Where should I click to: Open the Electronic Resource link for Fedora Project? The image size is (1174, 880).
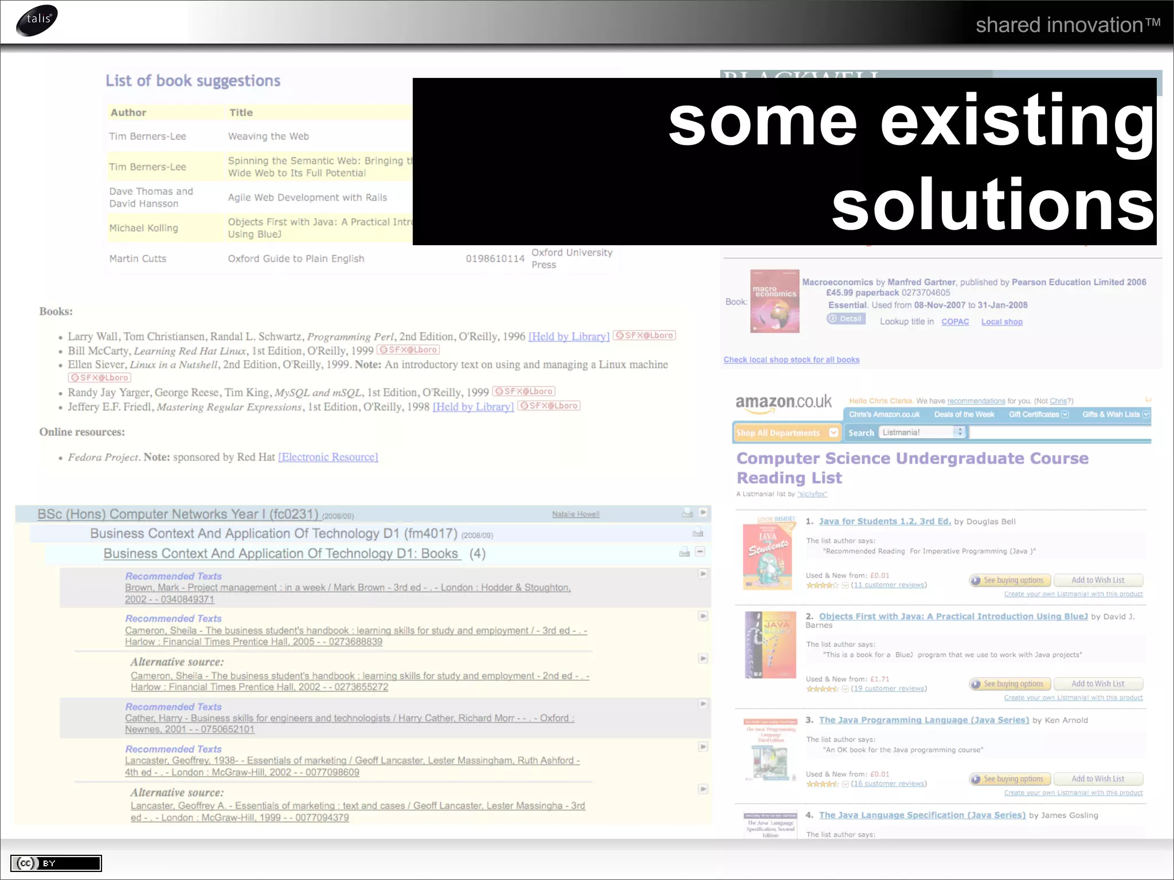click(x=328, y=457)
